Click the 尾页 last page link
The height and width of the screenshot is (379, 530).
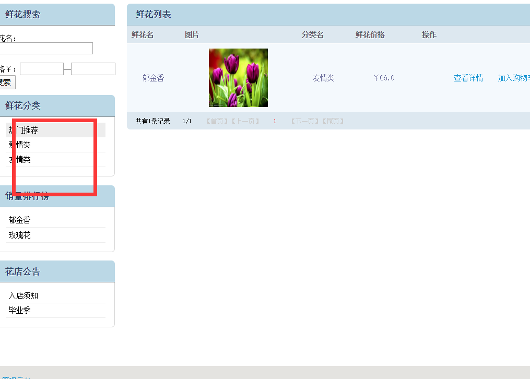333,121
